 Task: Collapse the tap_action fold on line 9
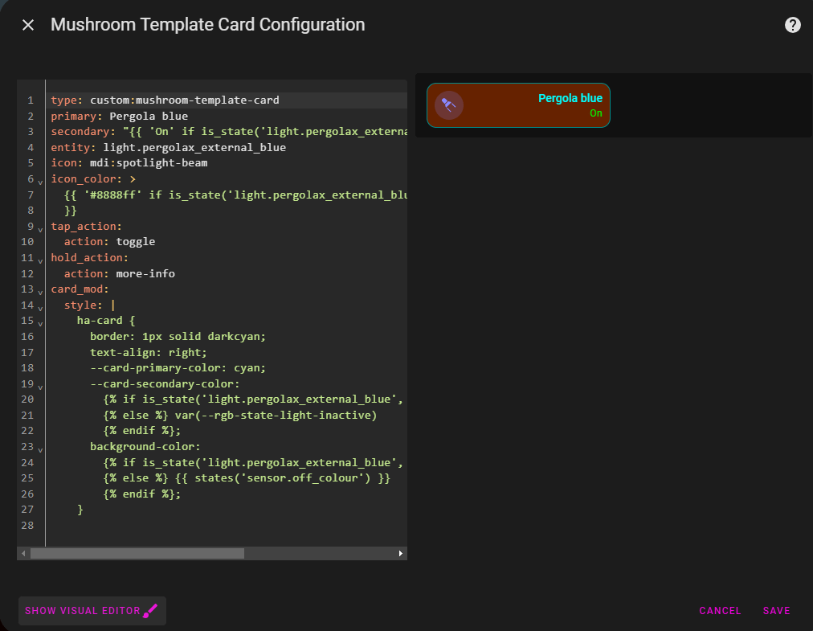coord(40,228)
